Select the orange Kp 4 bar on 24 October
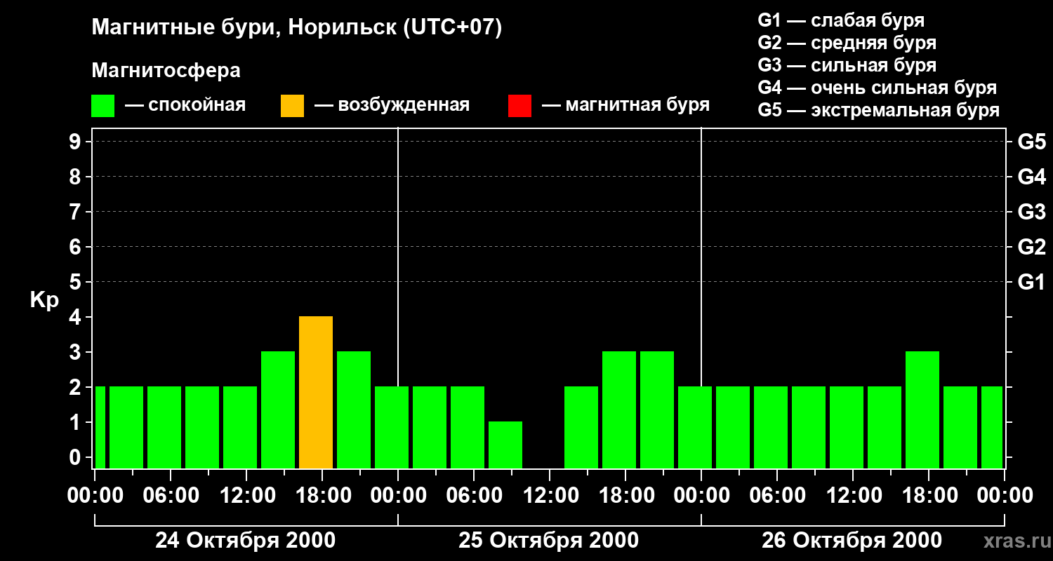The width and height of the screenshot is (1053, 561). (x=316, y=392)
